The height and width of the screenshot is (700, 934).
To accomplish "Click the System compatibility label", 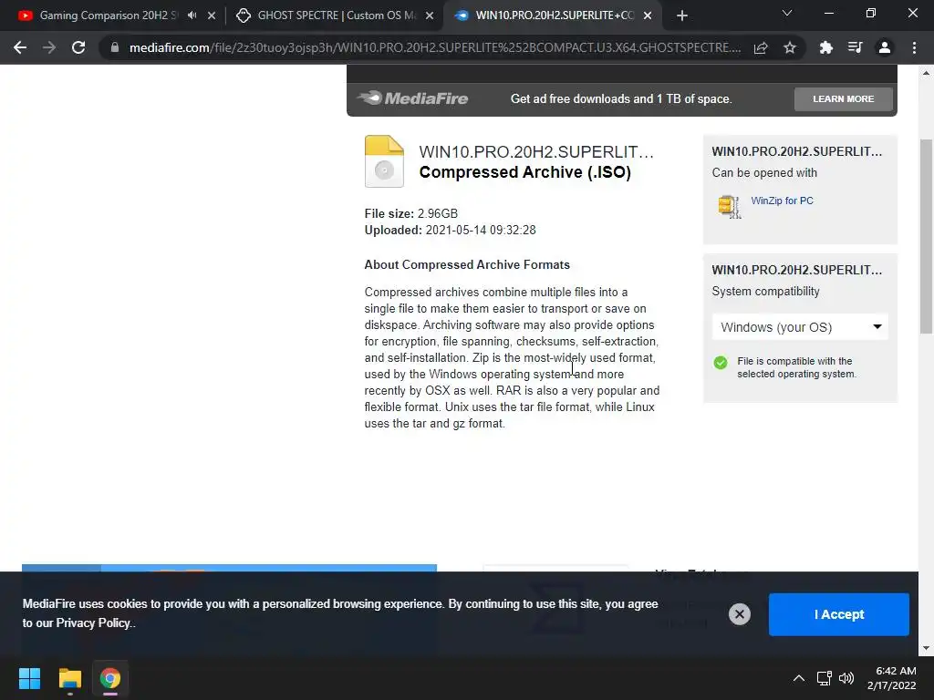I will click(x=765, y=291).
